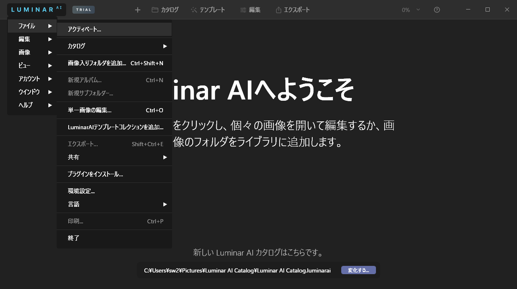Open the 画像 menu
517x289 pixels.
click(x=32, y=52)
